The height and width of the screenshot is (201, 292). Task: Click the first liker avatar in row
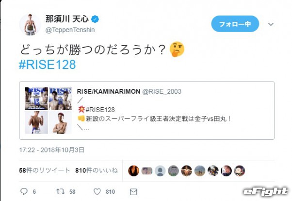[133, 170]
